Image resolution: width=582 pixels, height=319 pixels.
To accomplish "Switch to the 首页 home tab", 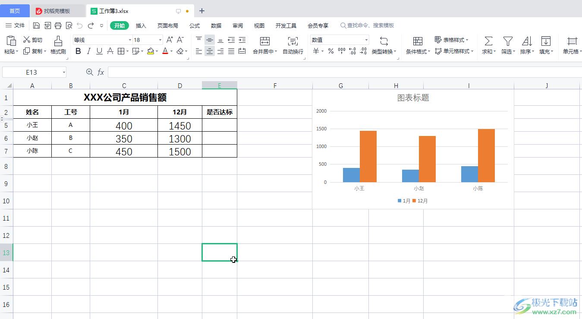I will pyautogui.click(x=15, y=11).
